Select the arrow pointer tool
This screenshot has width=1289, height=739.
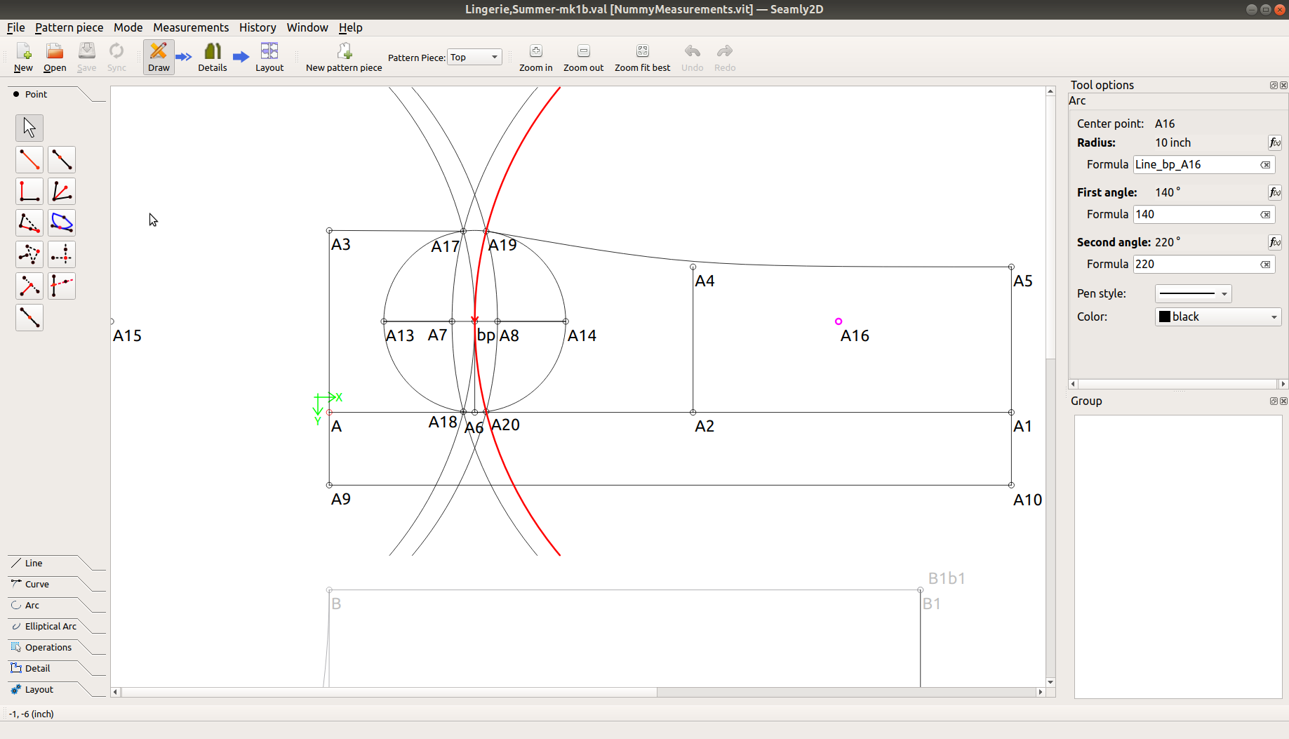(x=29, y=128)
